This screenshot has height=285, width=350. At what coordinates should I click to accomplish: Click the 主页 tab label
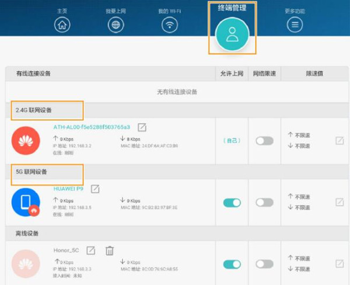coord(62,11)
